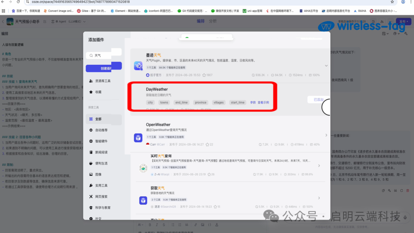Switch to the 编排 tab
This screenshot has height=233, width=414.
(x=200, y=21)
